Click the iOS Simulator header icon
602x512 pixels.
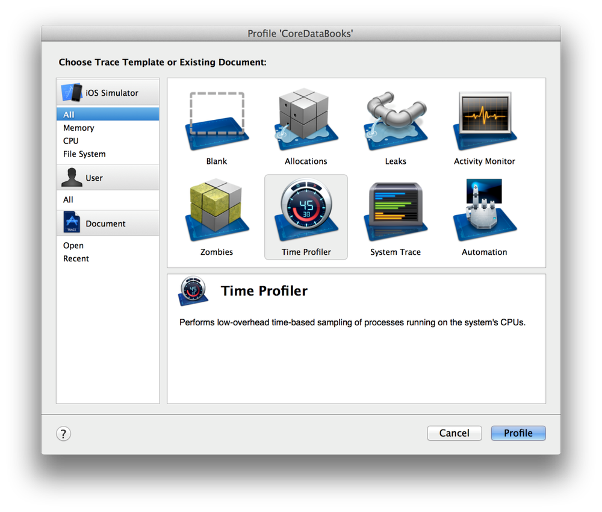(72, 93)
